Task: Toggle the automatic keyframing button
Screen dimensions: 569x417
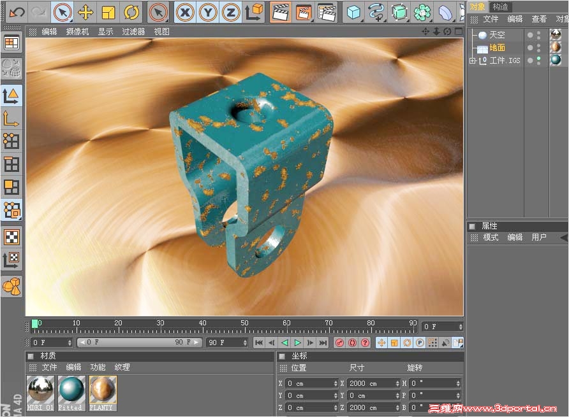Action: tap(352, 343)
